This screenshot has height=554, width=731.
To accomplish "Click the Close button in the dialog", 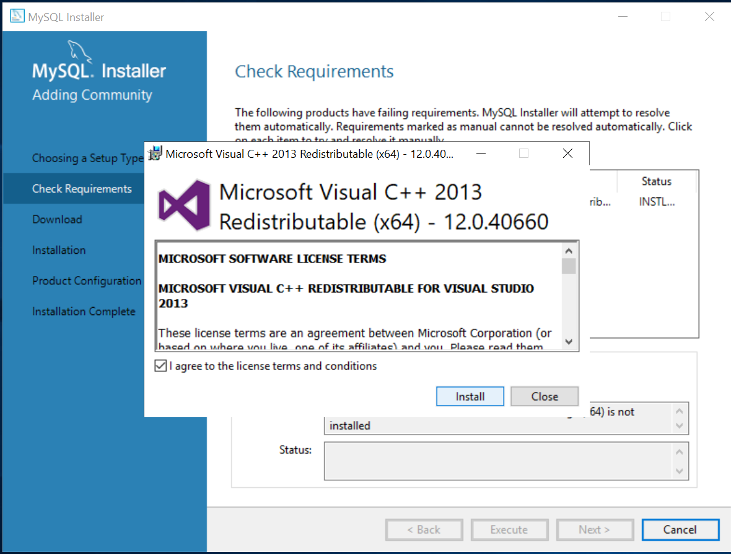I will coord(544,396).
